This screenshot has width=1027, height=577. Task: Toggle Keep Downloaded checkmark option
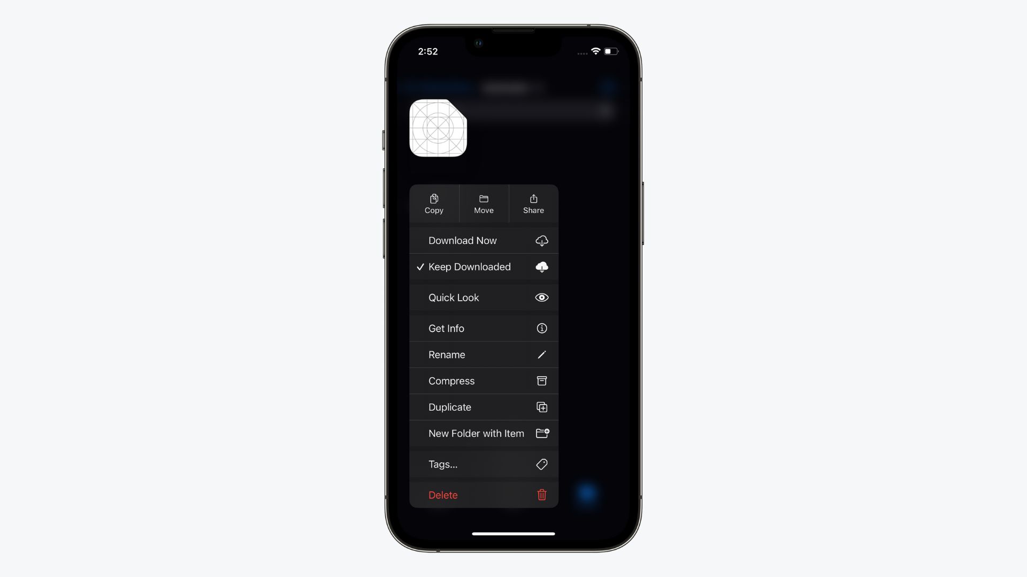(484, 266)
